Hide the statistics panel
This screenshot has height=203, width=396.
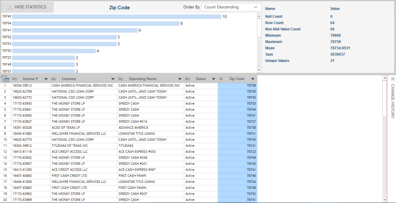[x=27, y=7]
